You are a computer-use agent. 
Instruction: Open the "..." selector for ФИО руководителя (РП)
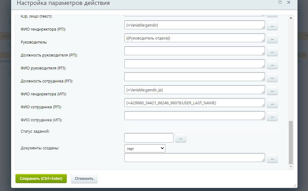pos(272,64)
